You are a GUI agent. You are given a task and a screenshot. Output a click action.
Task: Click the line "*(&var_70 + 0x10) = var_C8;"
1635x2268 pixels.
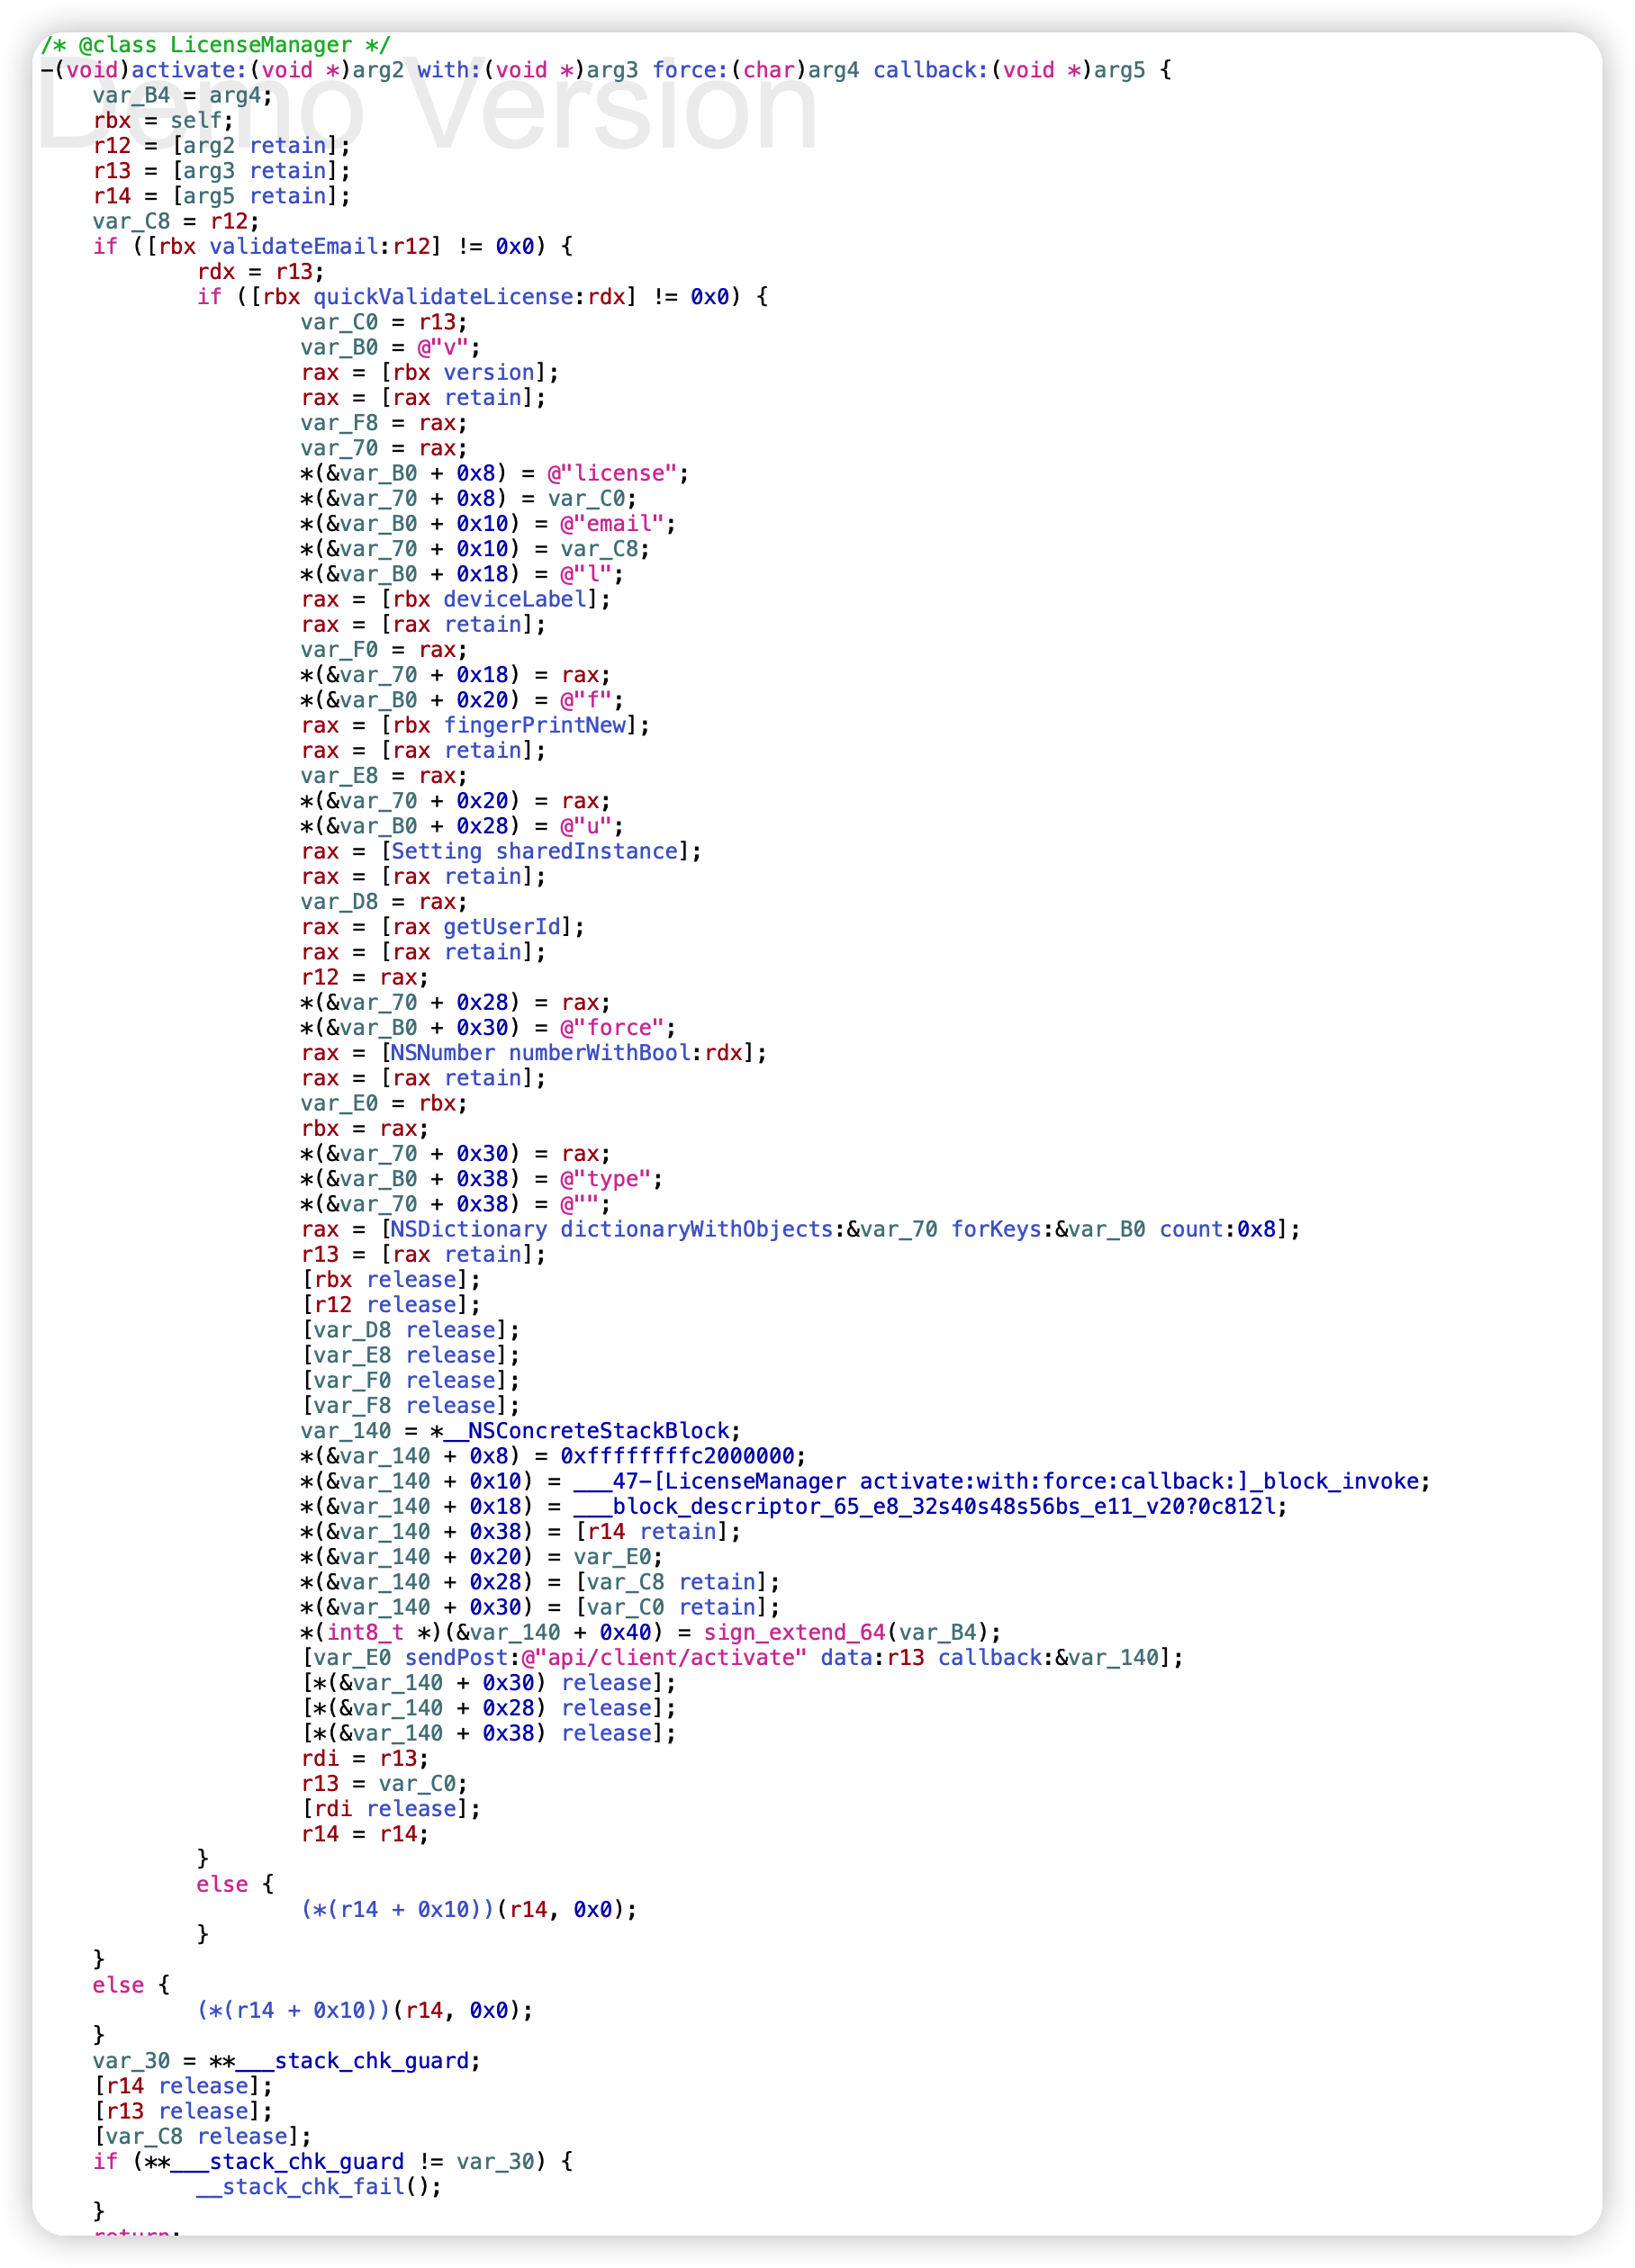475,549
